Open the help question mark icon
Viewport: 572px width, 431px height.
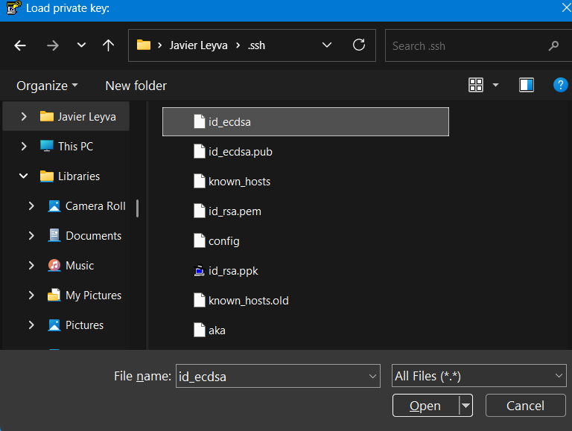coord(560,85)
